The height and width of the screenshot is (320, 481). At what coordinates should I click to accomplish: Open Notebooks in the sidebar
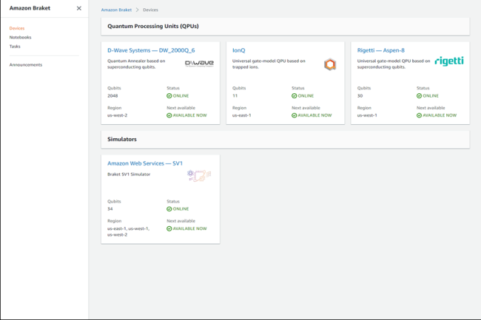tap(20, 37)
